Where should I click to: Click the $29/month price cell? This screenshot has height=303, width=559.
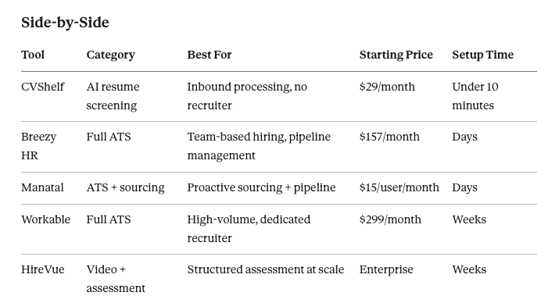[387, 87]
